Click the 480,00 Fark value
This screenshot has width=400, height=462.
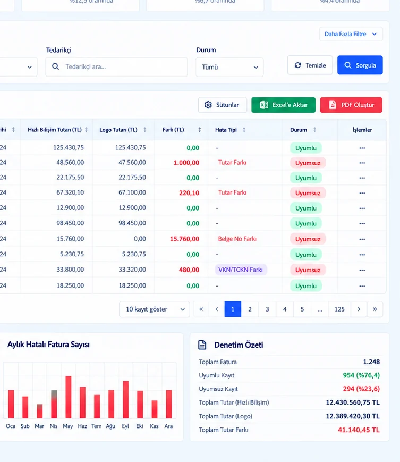click(x=189, y=270)
